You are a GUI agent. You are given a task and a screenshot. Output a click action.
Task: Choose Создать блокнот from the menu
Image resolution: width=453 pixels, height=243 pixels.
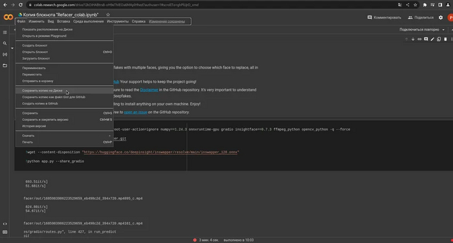pyautogui.click(x=65, y=46)
